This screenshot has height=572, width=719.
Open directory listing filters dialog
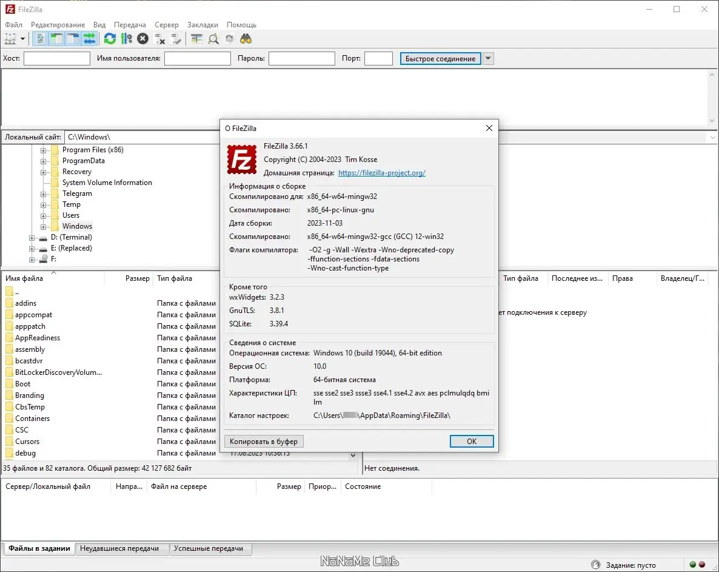196,39
